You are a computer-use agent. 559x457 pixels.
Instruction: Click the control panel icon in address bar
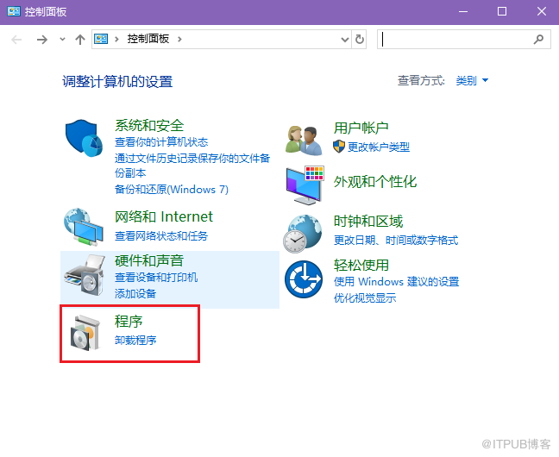(x=101, y=39)
